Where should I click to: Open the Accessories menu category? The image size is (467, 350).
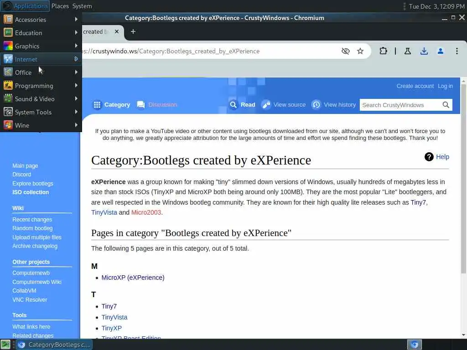pyautogui.click(x=41, y=20)
